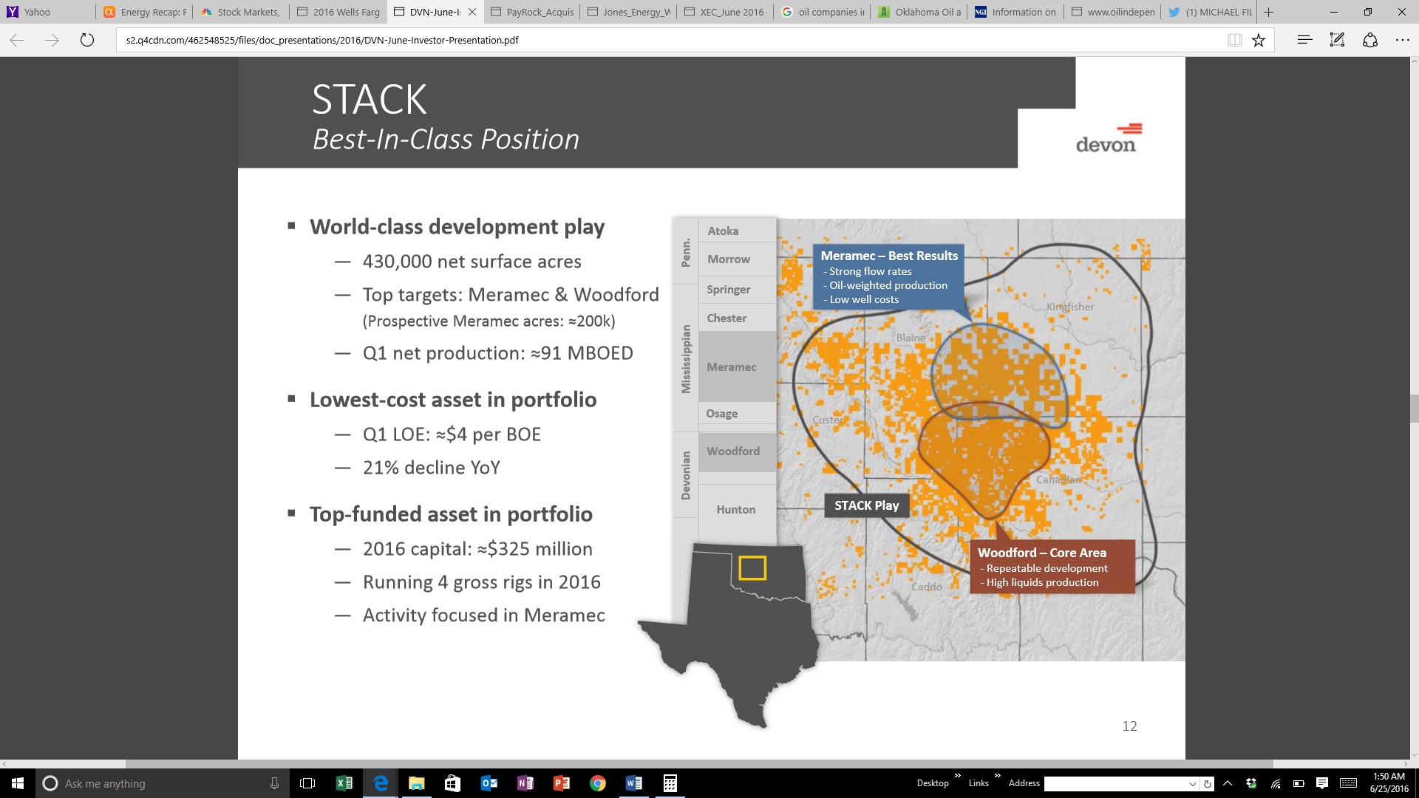
Task: Click the 'Woodford – Core Area' callout
Action: pyautogui.click(x=1052, y=567)
